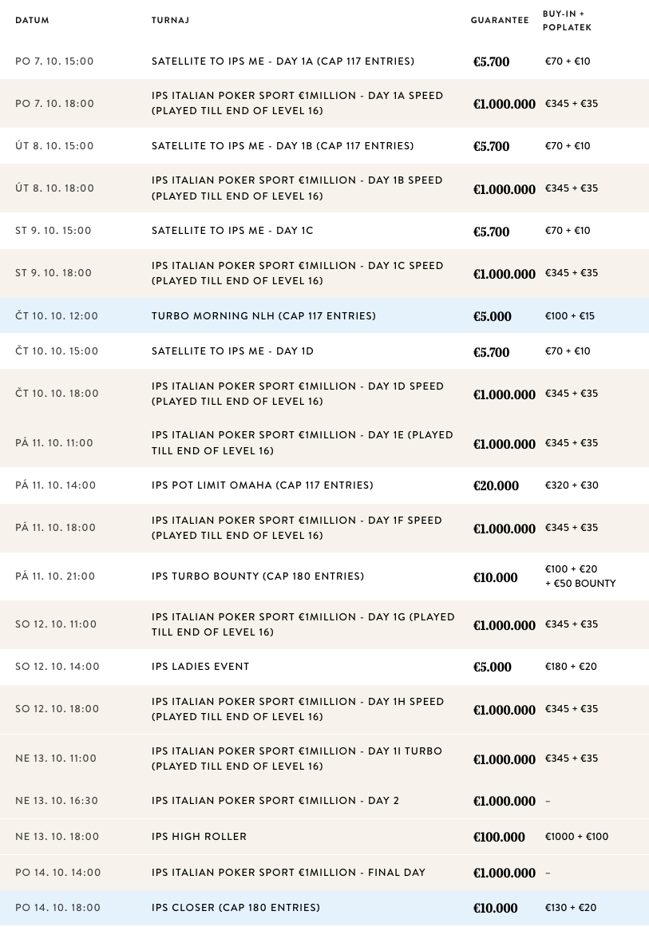The height and width of the screenshot is (927, 649).
Task: Select Satellite to IPS ME Day 1B
Action: (x=324, y=146)
